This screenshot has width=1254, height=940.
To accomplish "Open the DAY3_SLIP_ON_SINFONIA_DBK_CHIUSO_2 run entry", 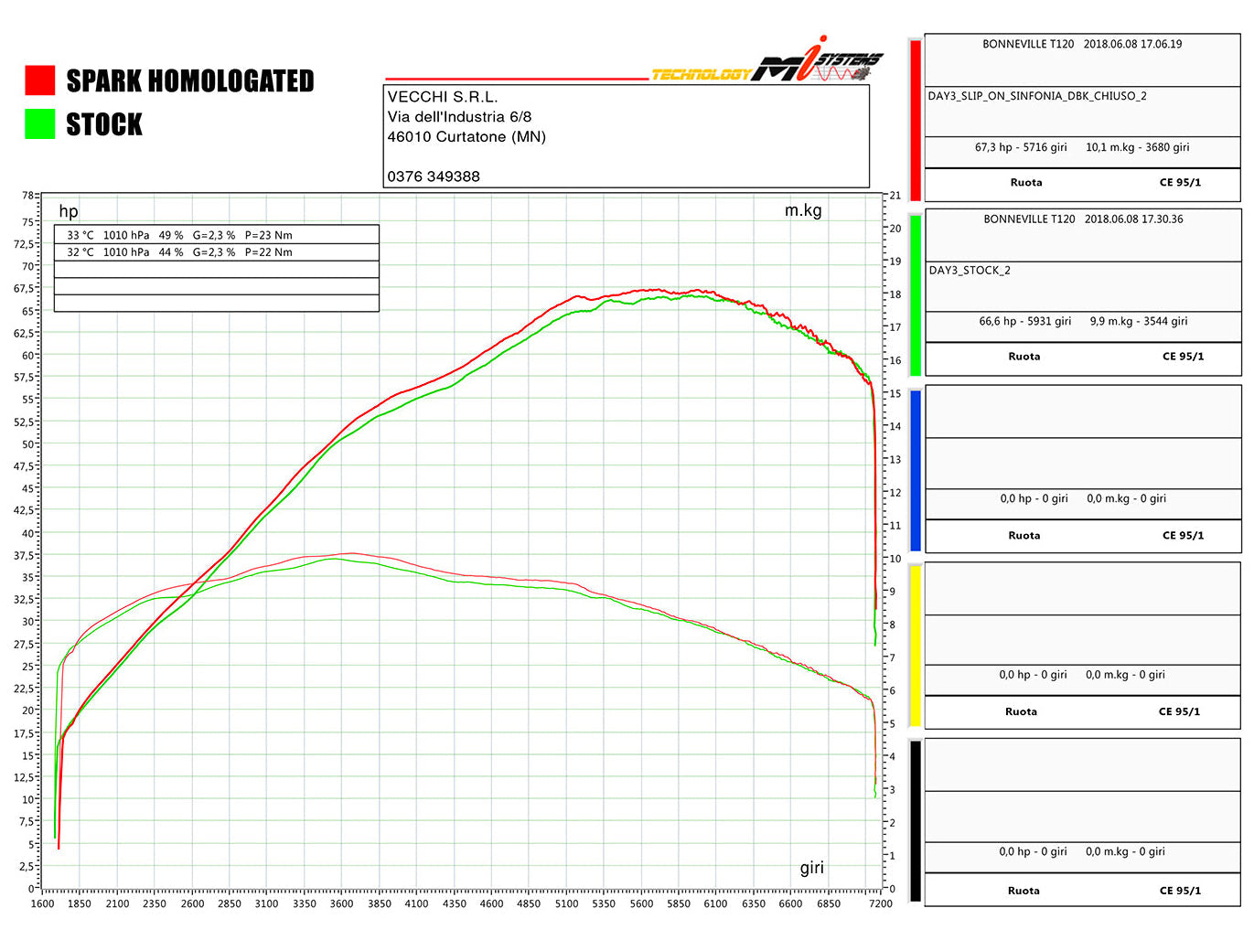I will pos(1037,96).
